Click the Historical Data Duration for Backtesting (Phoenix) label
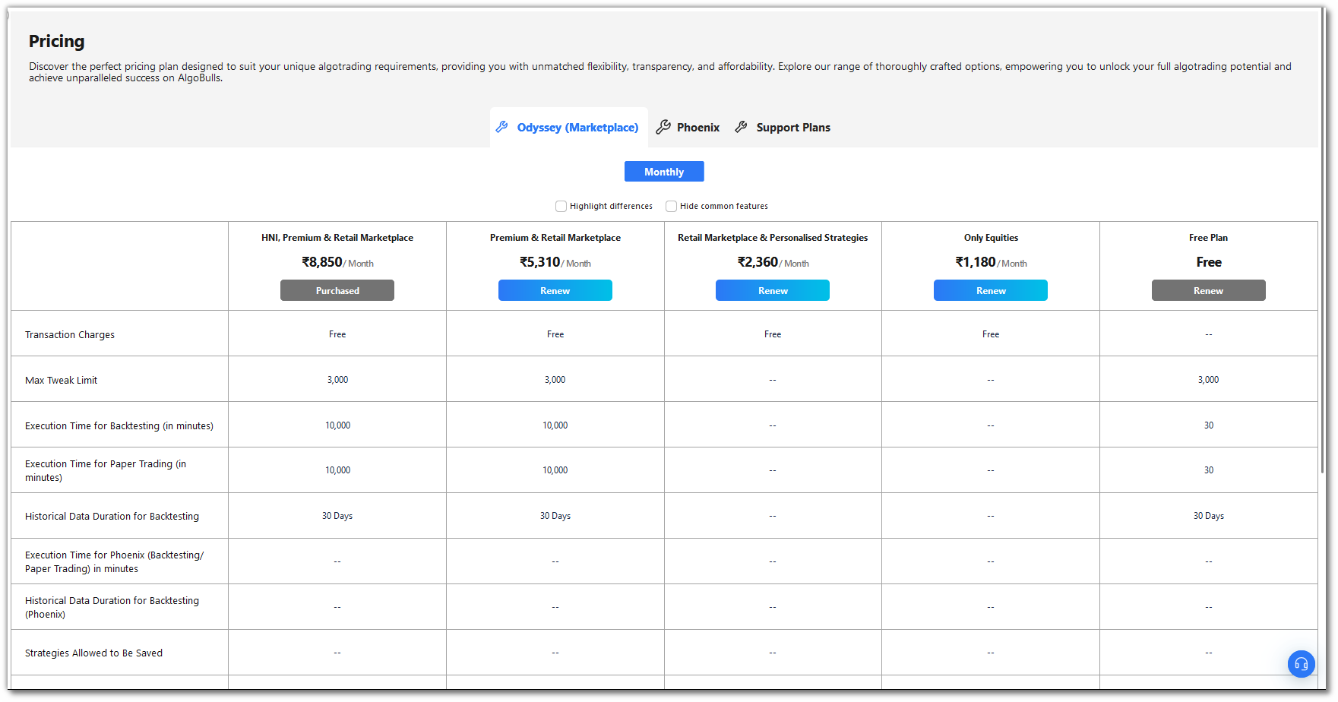 tap(112, 607)
